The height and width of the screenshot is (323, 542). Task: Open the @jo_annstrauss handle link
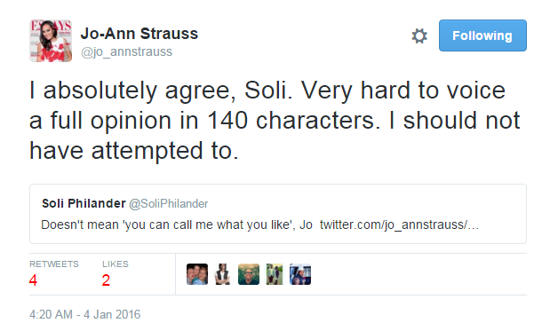click(x=126, y=51)
